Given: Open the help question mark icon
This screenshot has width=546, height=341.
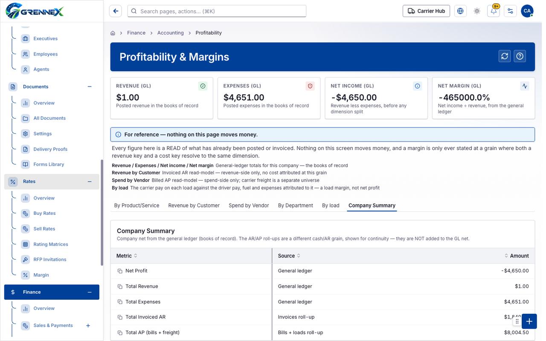Looking at the screenshot, I should click(520, 56).
